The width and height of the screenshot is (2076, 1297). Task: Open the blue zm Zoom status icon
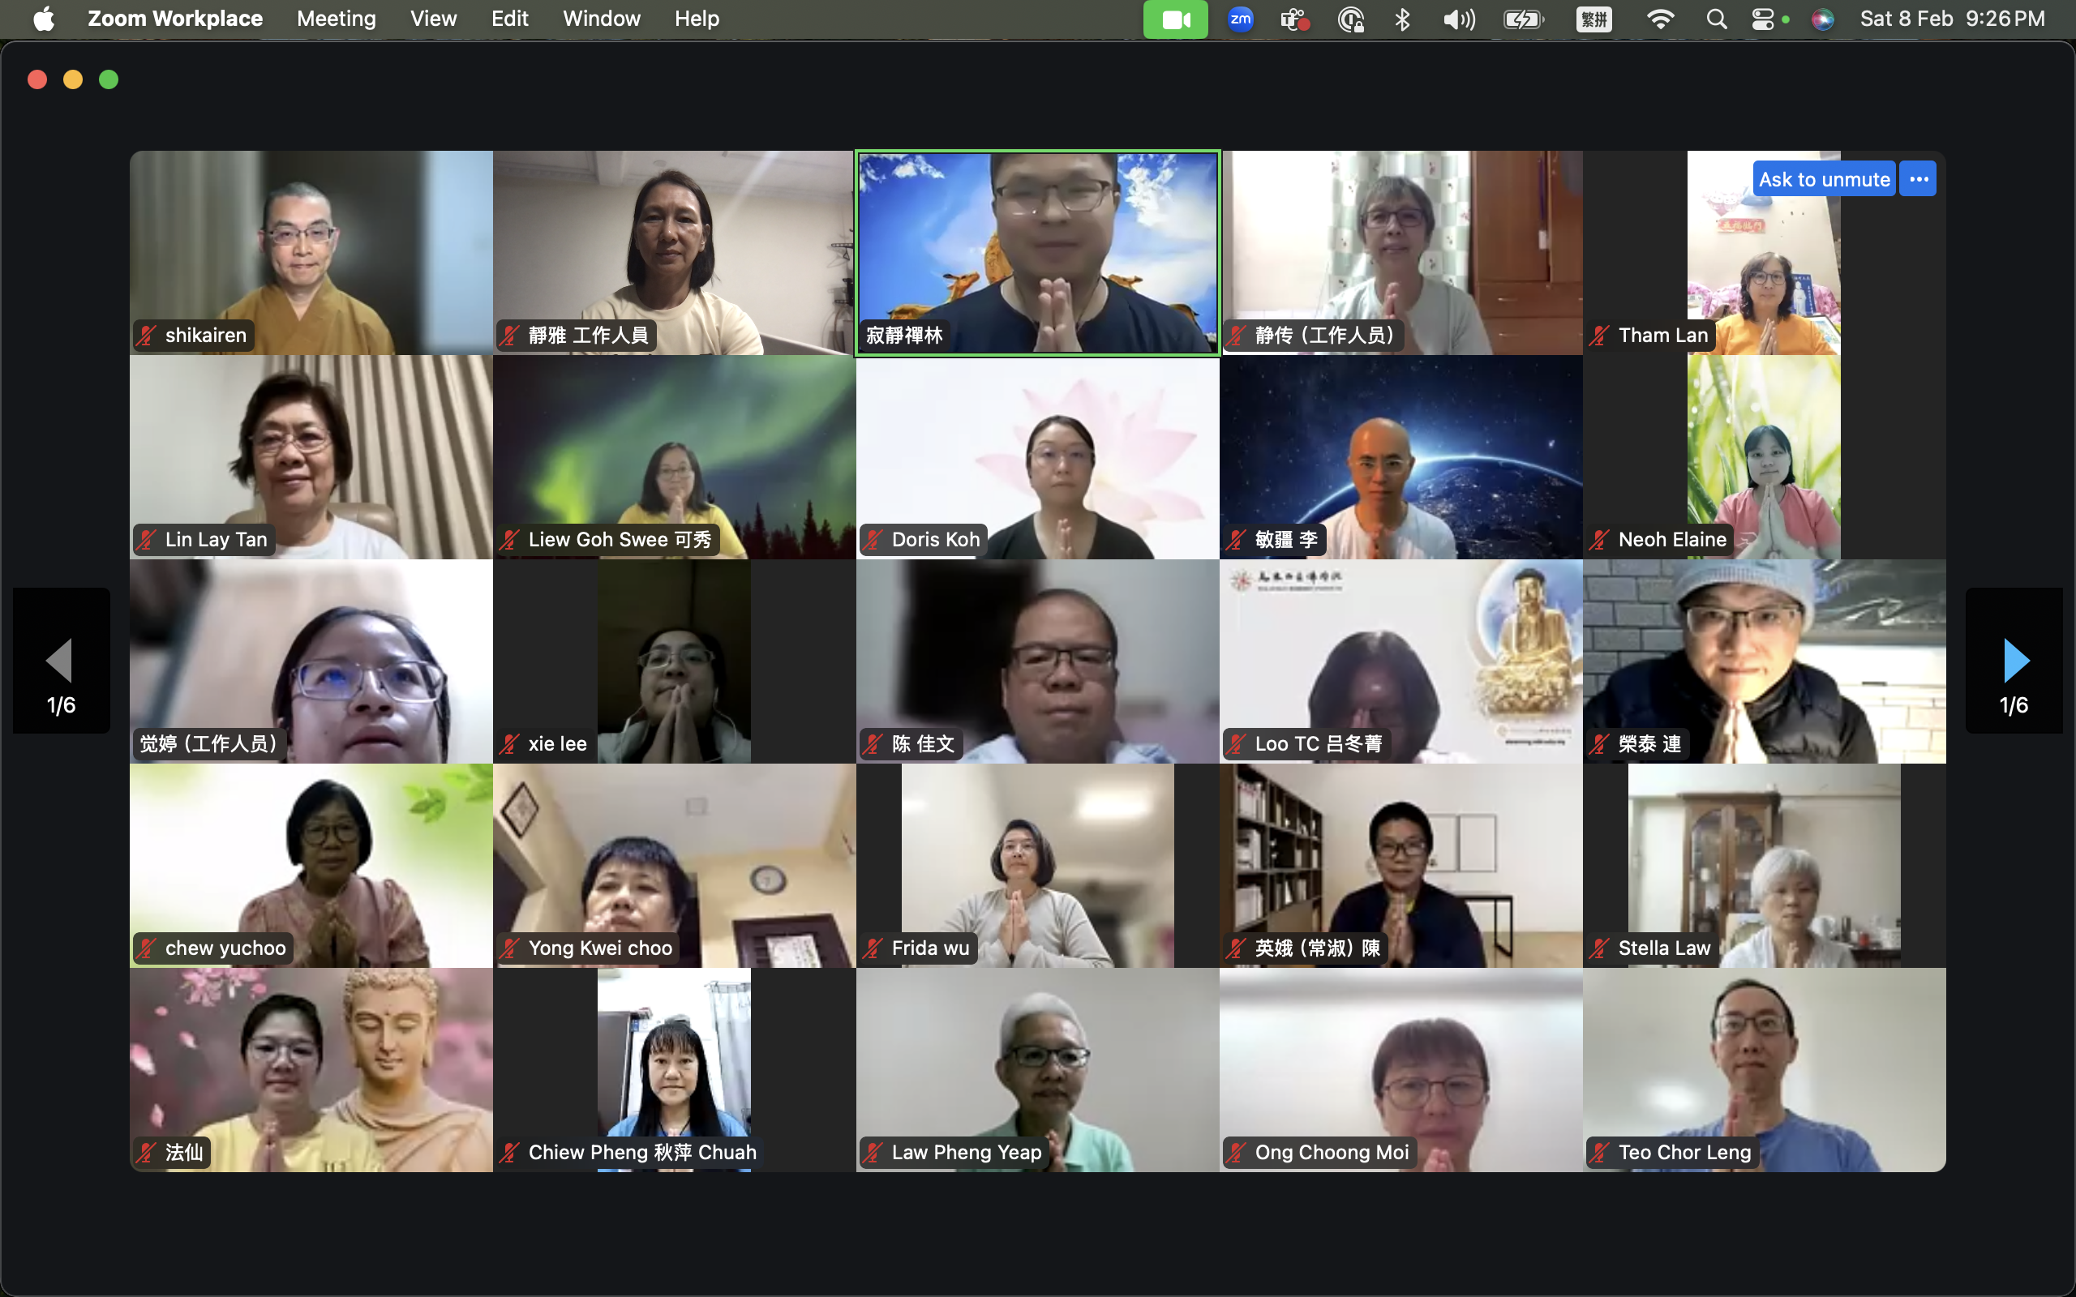coord(1241,19)
